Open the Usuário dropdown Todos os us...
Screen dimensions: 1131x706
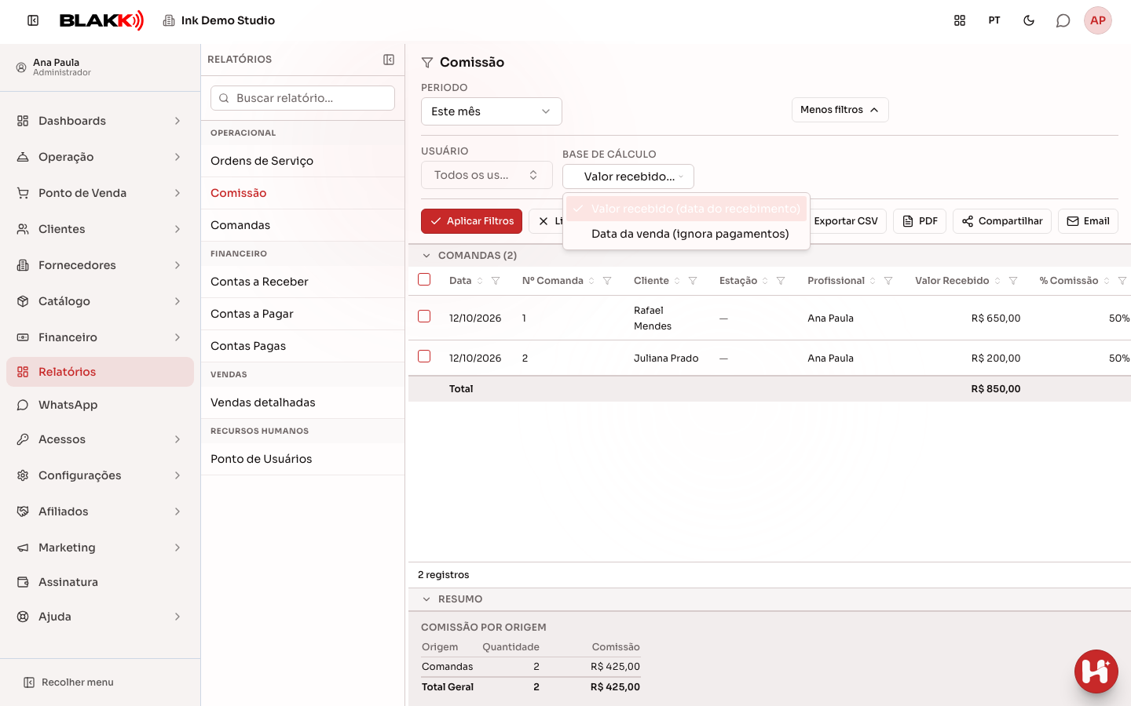tap(487, 175)
